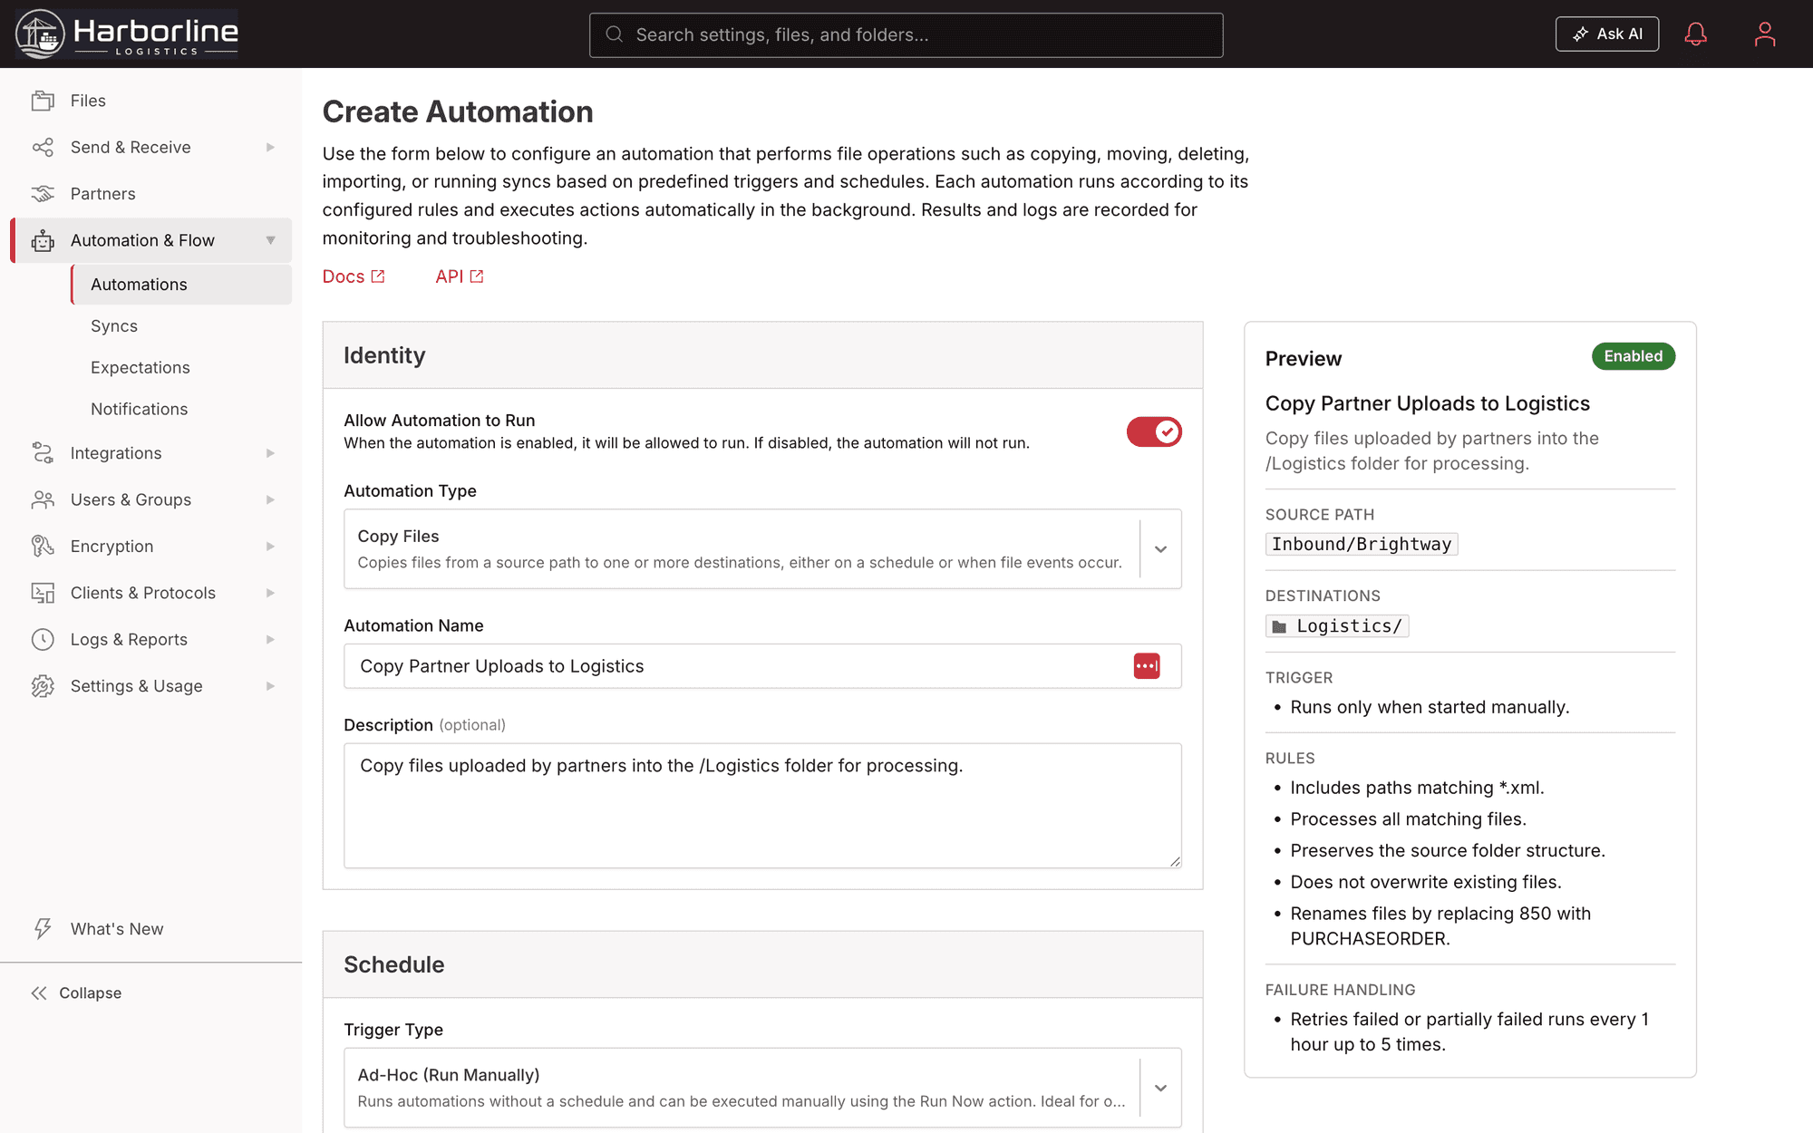Open the Trigger Type dropdown

coord(762,1088)
